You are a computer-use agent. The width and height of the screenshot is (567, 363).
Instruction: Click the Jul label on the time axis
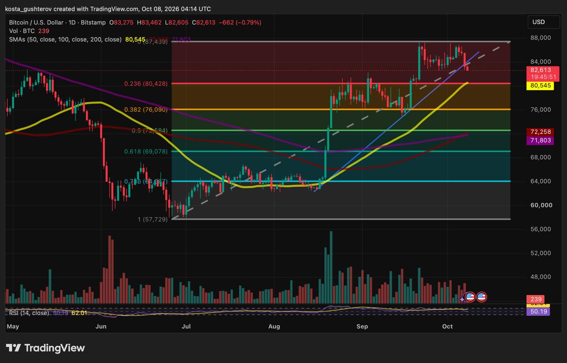(186, 327)
